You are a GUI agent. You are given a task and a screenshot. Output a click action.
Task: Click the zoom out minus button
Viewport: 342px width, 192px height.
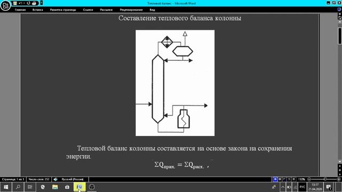tap(309, 179)
